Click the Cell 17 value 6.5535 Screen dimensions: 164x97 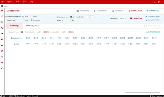(x=154, y=44)
